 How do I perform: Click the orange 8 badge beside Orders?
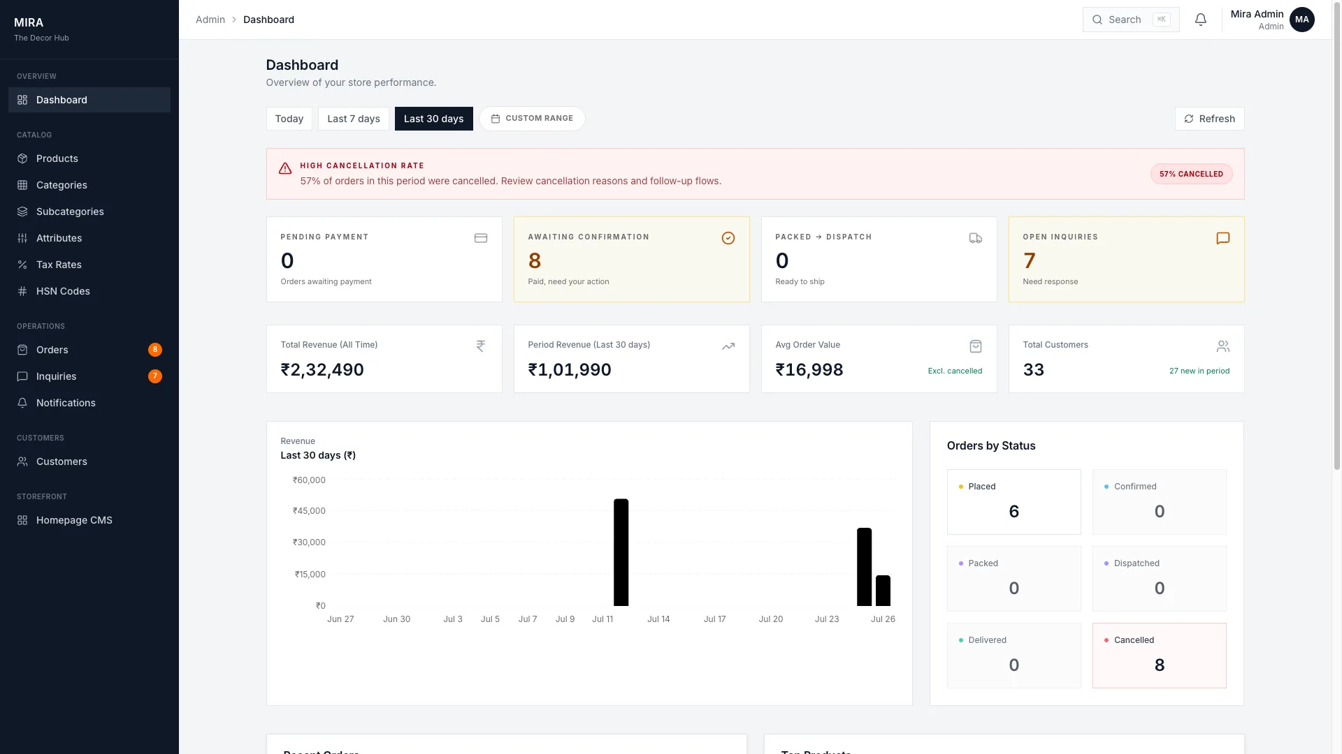point(155,350)
